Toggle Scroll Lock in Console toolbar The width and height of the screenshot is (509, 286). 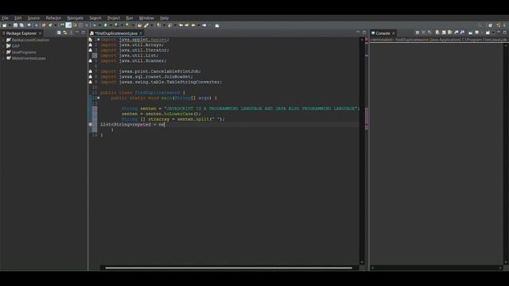coord(444,33)
